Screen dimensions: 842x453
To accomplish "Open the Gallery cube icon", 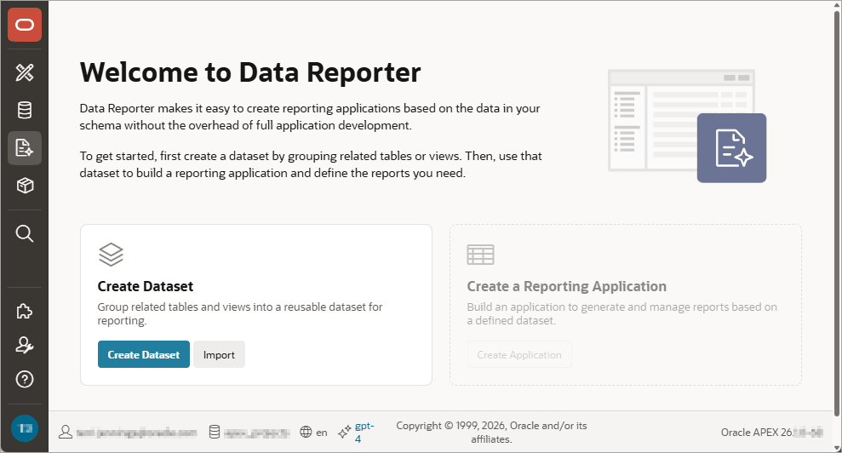I will pyautogui.click(x=24, y=186).
